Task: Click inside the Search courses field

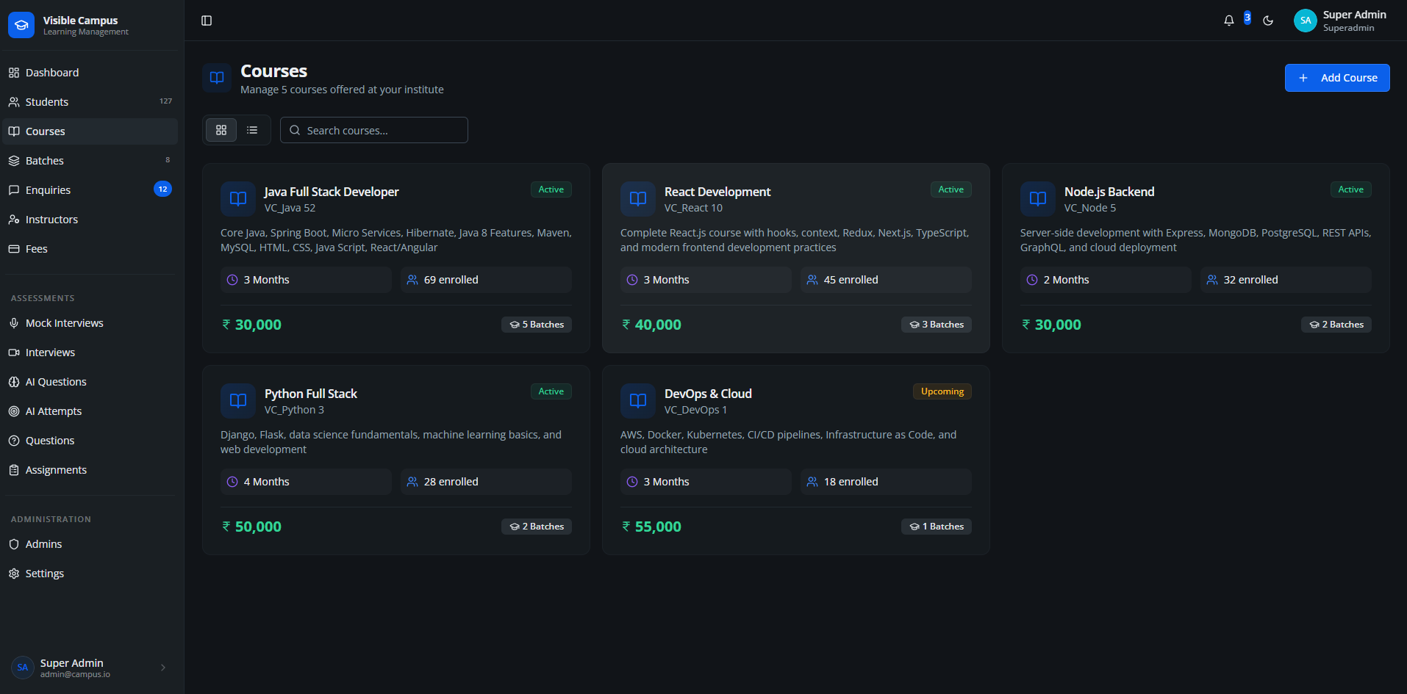Action: click(373, 130)
